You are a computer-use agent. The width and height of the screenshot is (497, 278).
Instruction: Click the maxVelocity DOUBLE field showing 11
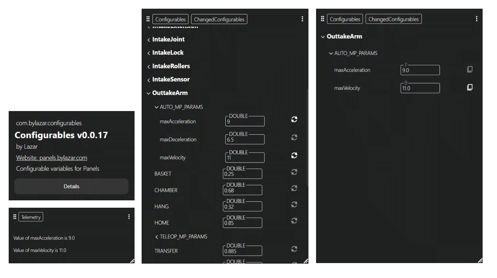pos(245,157)
